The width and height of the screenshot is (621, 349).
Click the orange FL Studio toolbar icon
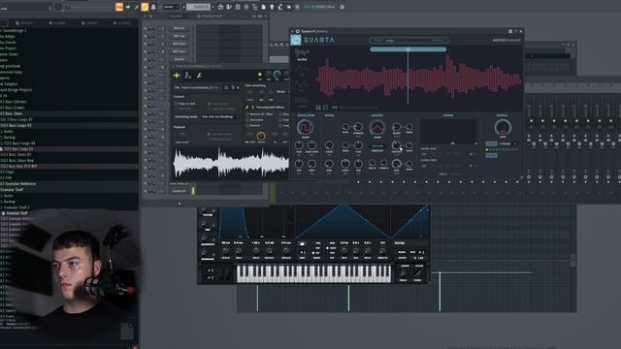(x=119, y=7)
